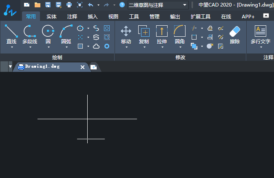
Task: Click the explode bomb icon
Action: [x=210, y=46]
